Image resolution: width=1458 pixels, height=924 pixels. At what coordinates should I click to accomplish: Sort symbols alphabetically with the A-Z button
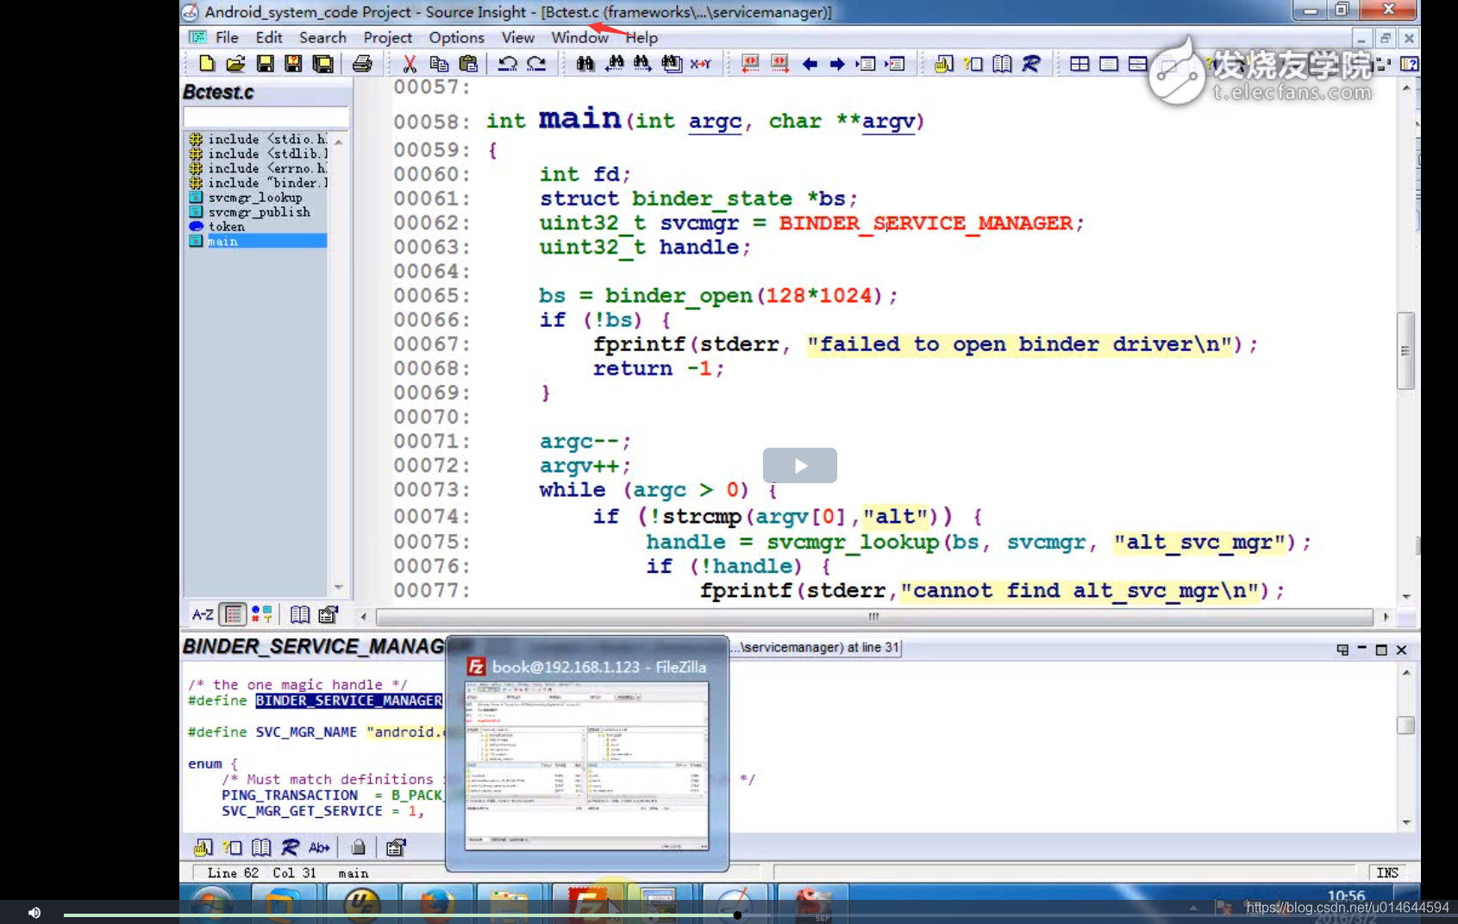[203, 614]
